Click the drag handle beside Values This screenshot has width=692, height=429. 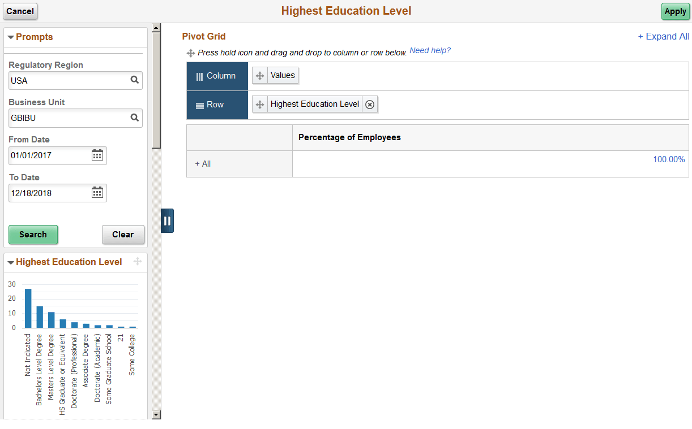pos(259,75)
